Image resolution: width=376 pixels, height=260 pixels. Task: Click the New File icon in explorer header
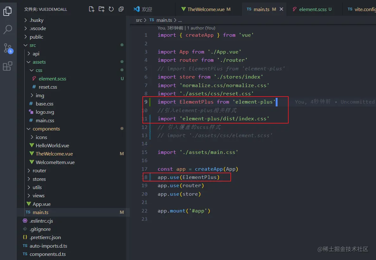point(91,9)
